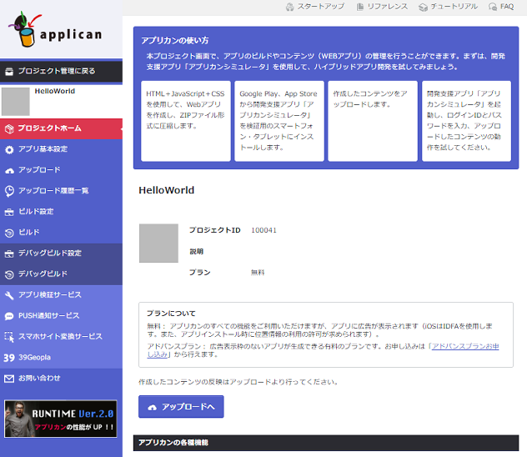Click the プランについて heading
This screenshot has height=457, width=527.
coord(171,314)
